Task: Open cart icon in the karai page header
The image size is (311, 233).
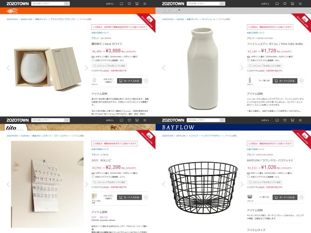Action: [x=138, y=4]
